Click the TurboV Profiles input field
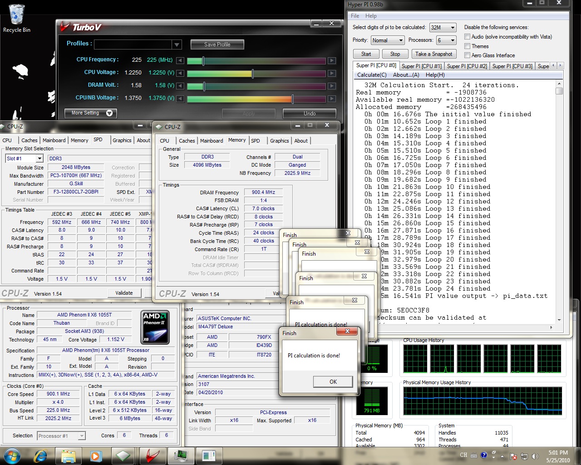The image size is (581, 465). (133, 45)
